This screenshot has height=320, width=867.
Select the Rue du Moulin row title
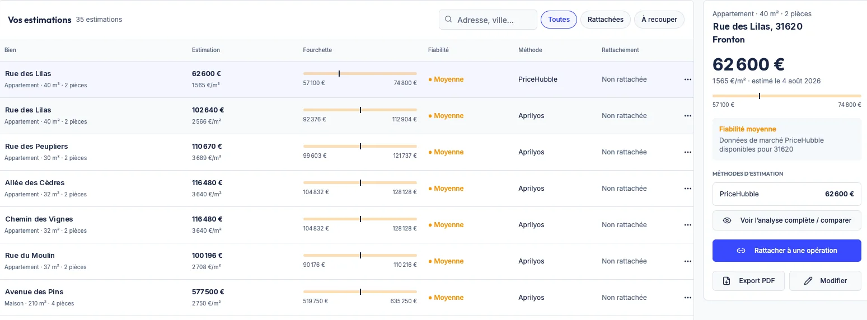click(30, 256)
